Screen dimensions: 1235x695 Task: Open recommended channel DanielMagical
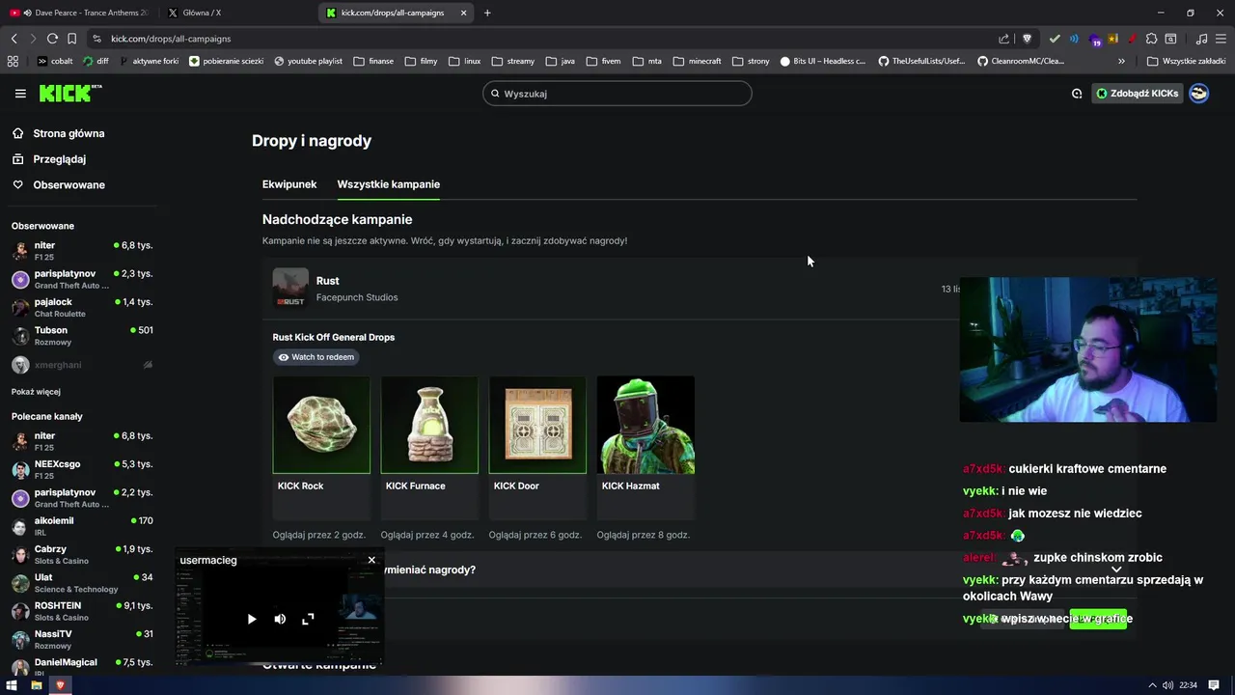click(x=82, y=667)
